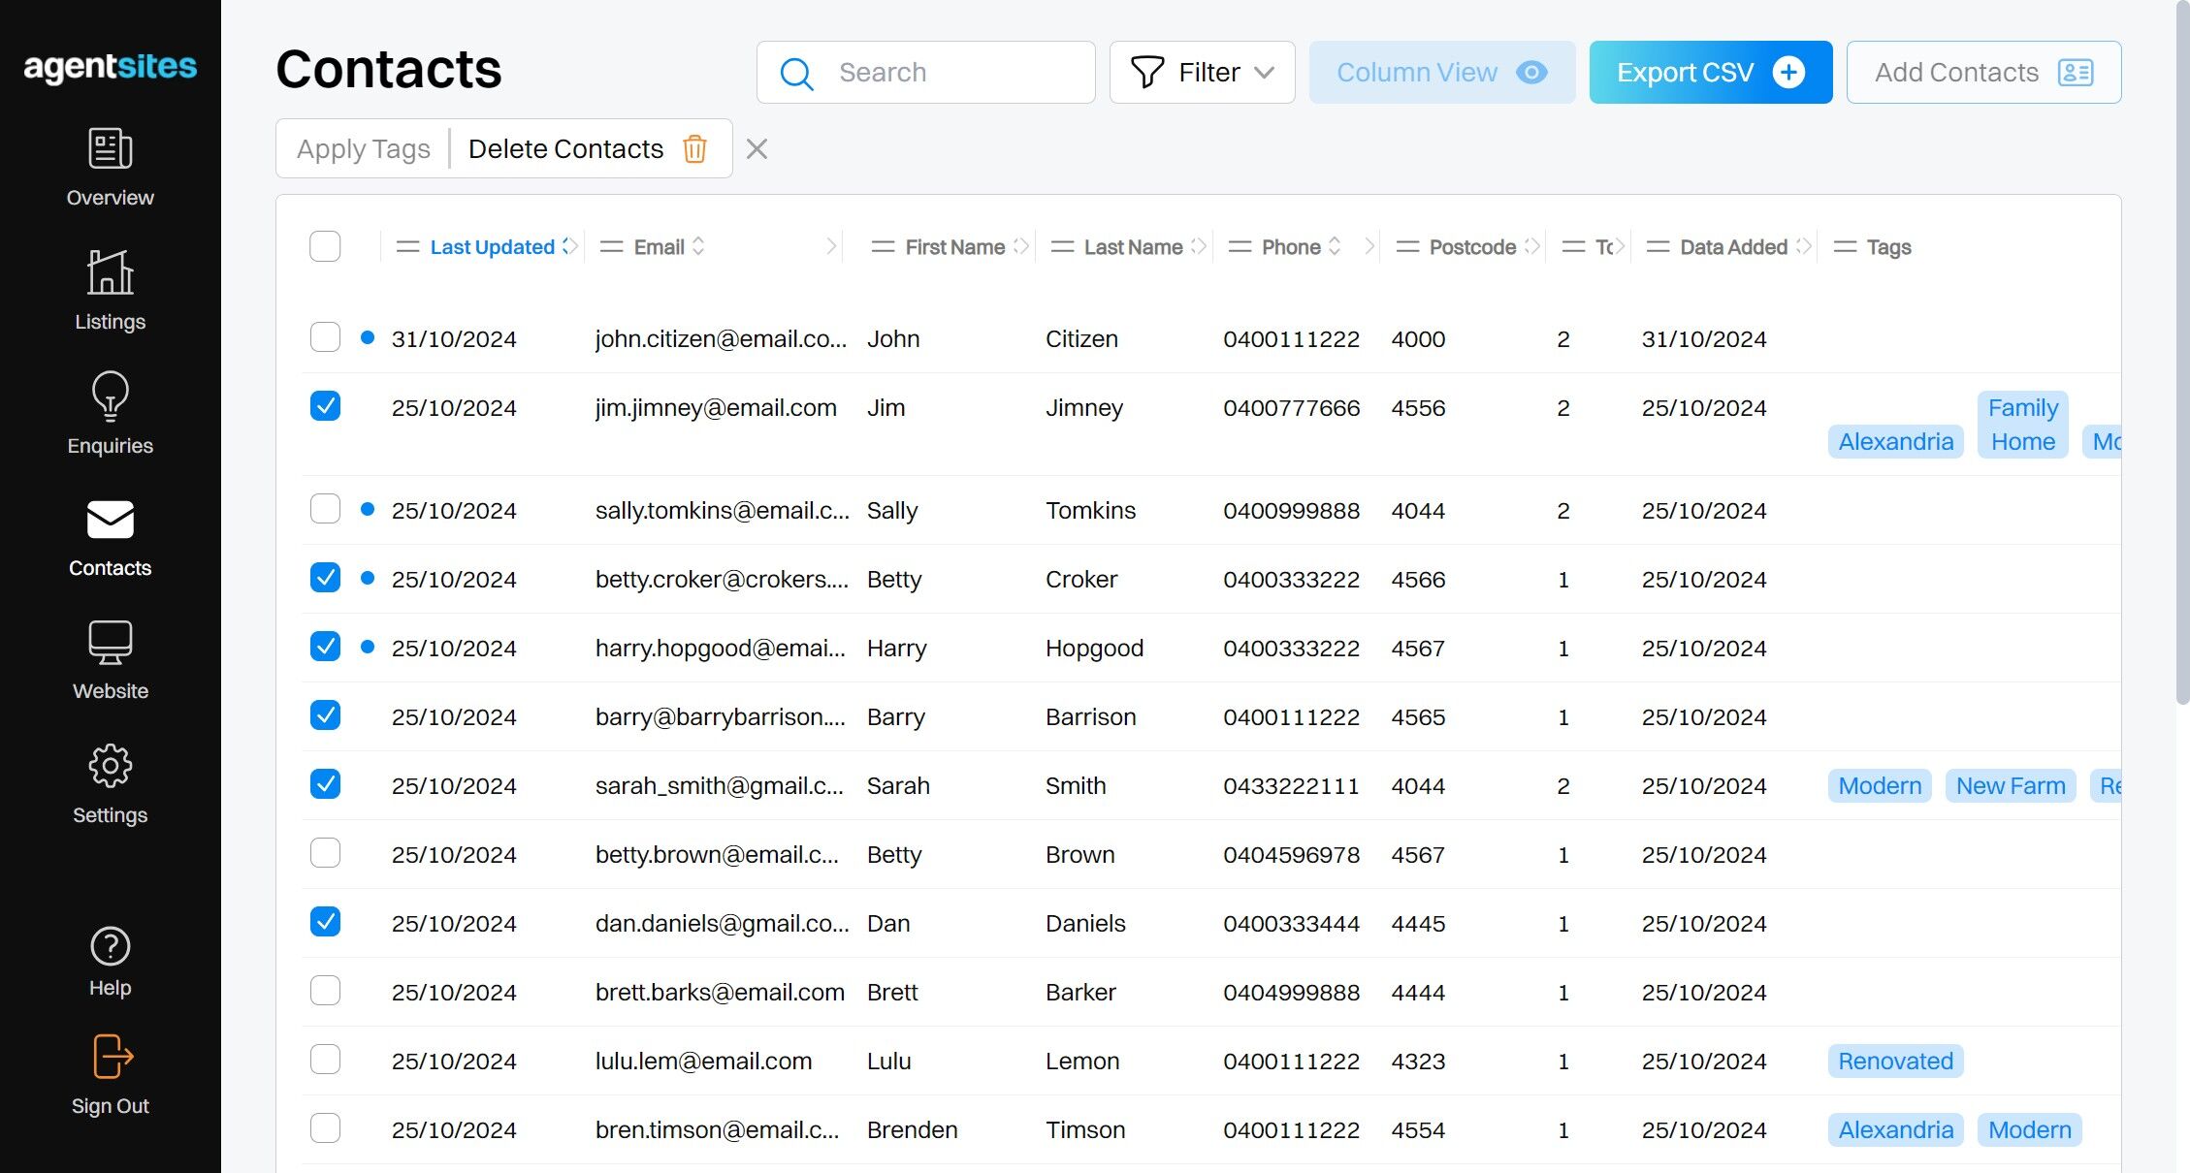This screenshot has height=1173, width=2190.
Task: Sort contacts by the Phone column arrows
Action: point(1335,246)
